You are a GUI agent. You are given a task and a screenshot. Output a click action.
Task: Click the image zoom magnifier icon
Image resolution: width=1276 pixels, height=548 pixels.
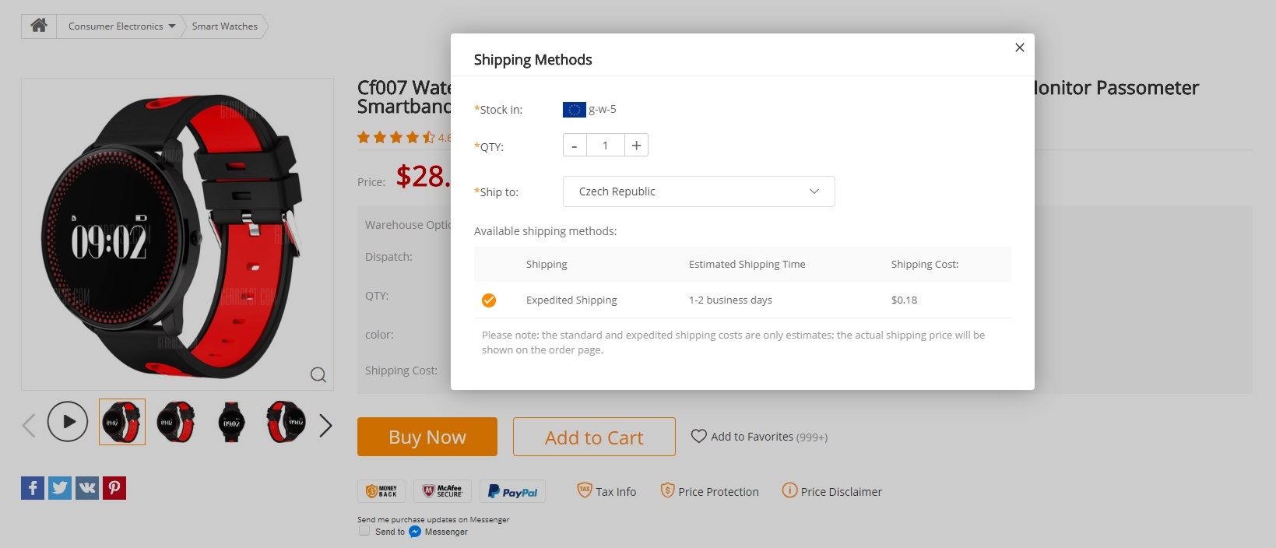[318, 374]
